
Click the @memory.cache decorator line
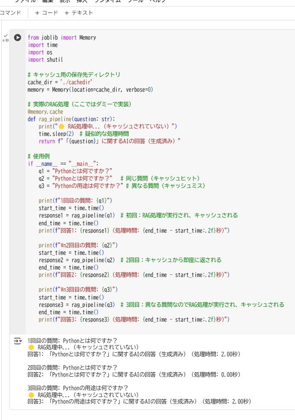click(45, 112)
